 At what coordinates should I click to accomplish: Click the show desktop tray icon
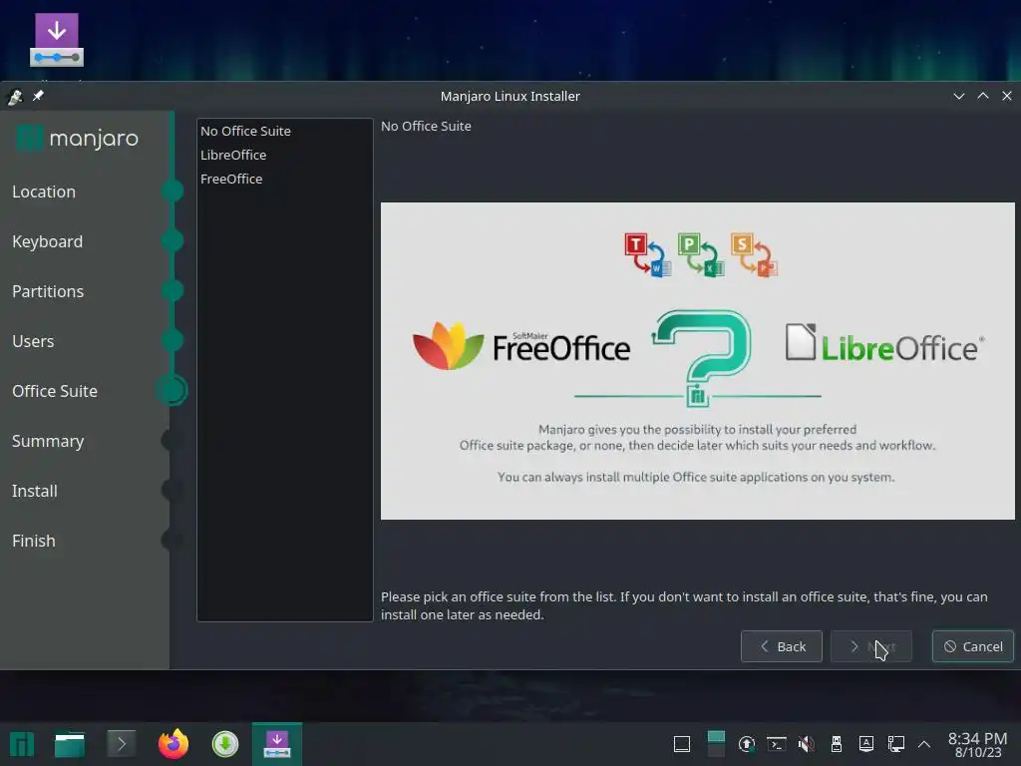click(x=682, y=744)
